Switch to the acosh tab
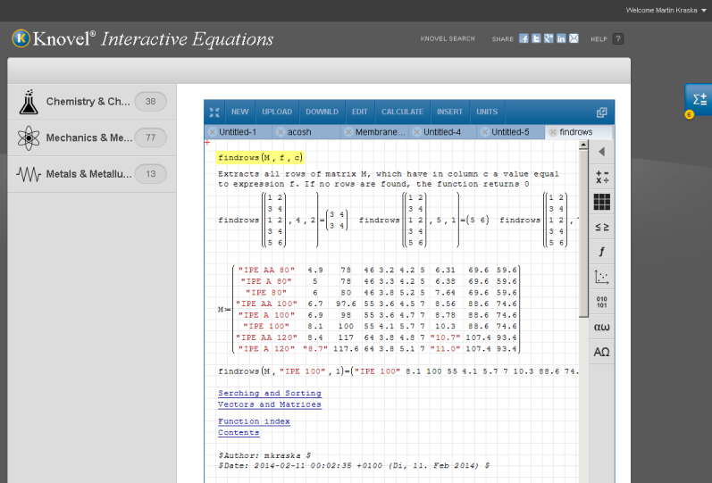Screen dimensions: 712x483 (299, 132)
